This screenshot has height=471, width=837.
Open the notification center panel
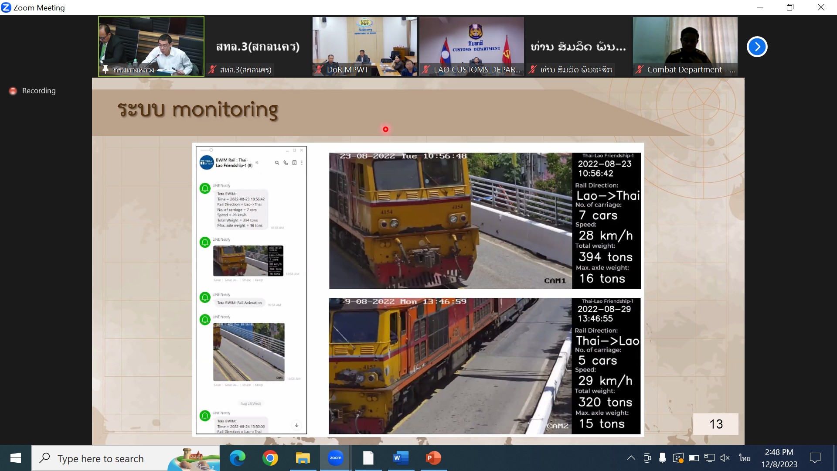click(x=815, y=458)
